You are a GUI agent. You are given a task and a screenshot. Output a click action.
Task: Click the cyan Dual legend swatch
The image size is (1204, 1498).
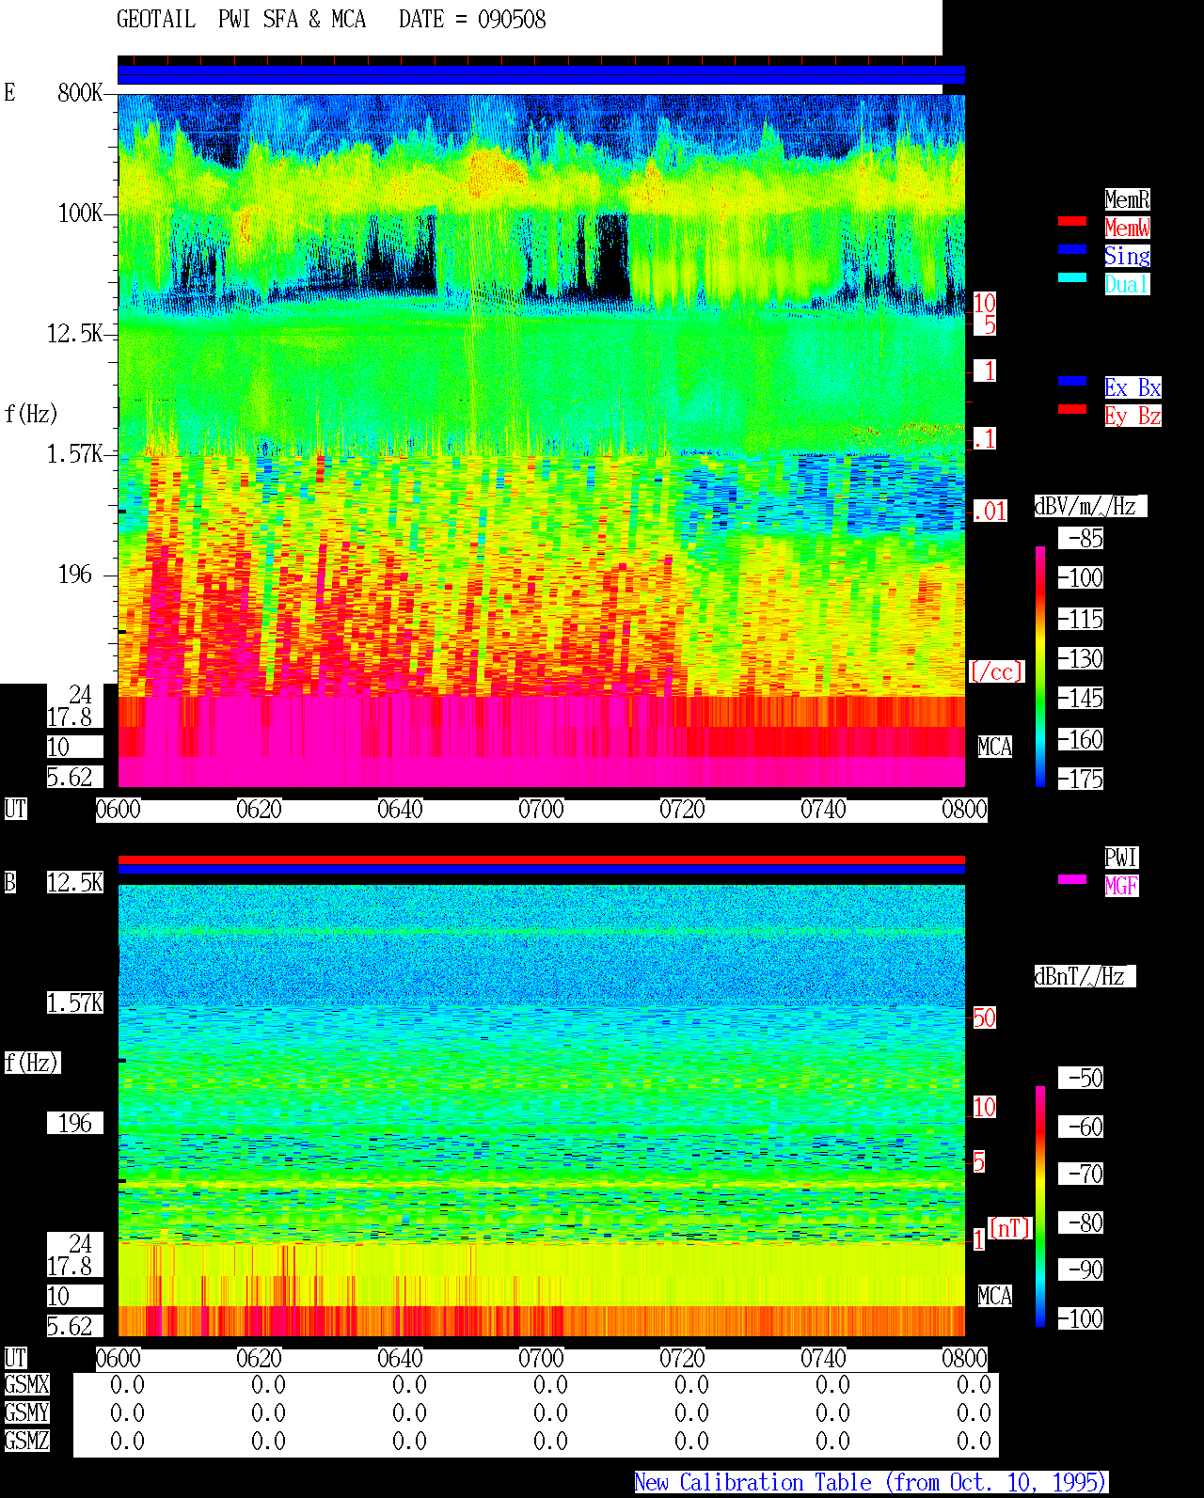(1072, 277)
